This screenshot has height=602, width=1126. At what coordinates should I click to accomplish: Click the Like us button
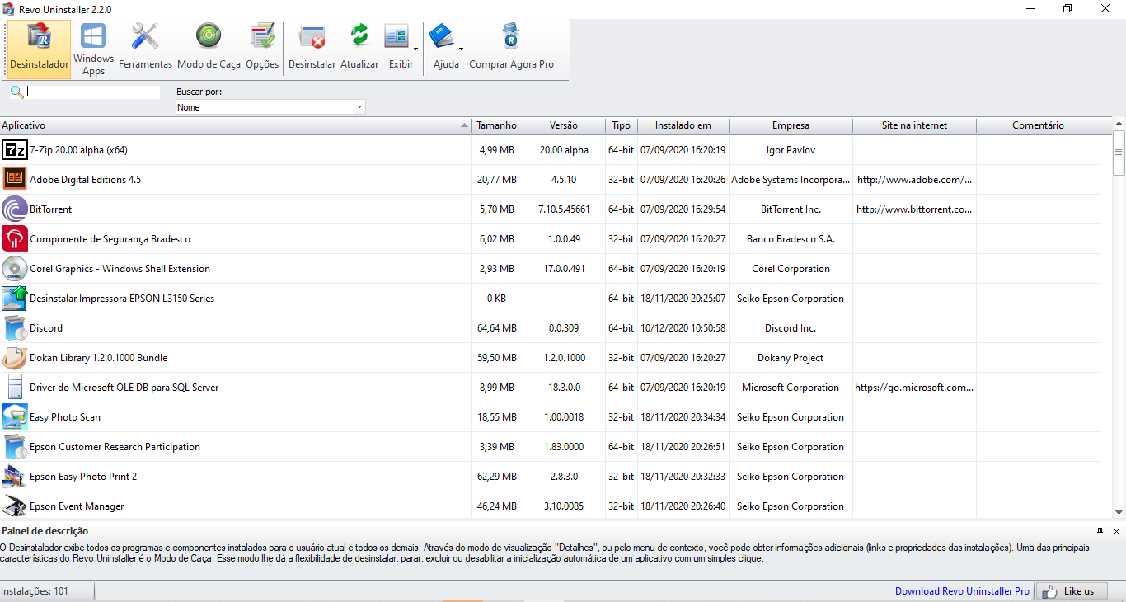pyautogui.click(x=1070, y=591)
